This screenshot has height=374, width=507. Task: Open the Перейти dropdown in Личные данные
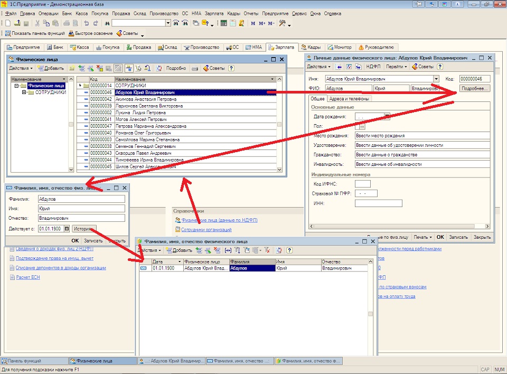tap(397, 67)
